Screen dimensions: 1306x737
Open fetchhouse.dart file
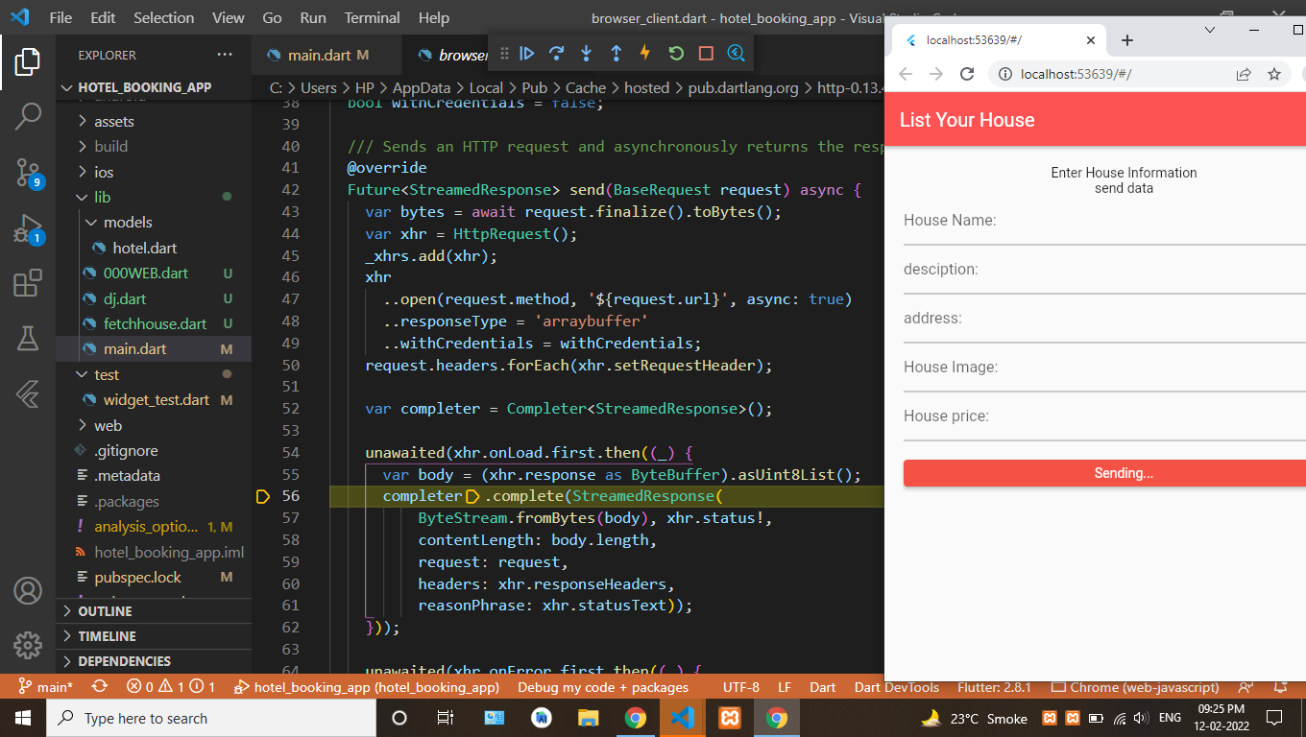click(155, 324)
